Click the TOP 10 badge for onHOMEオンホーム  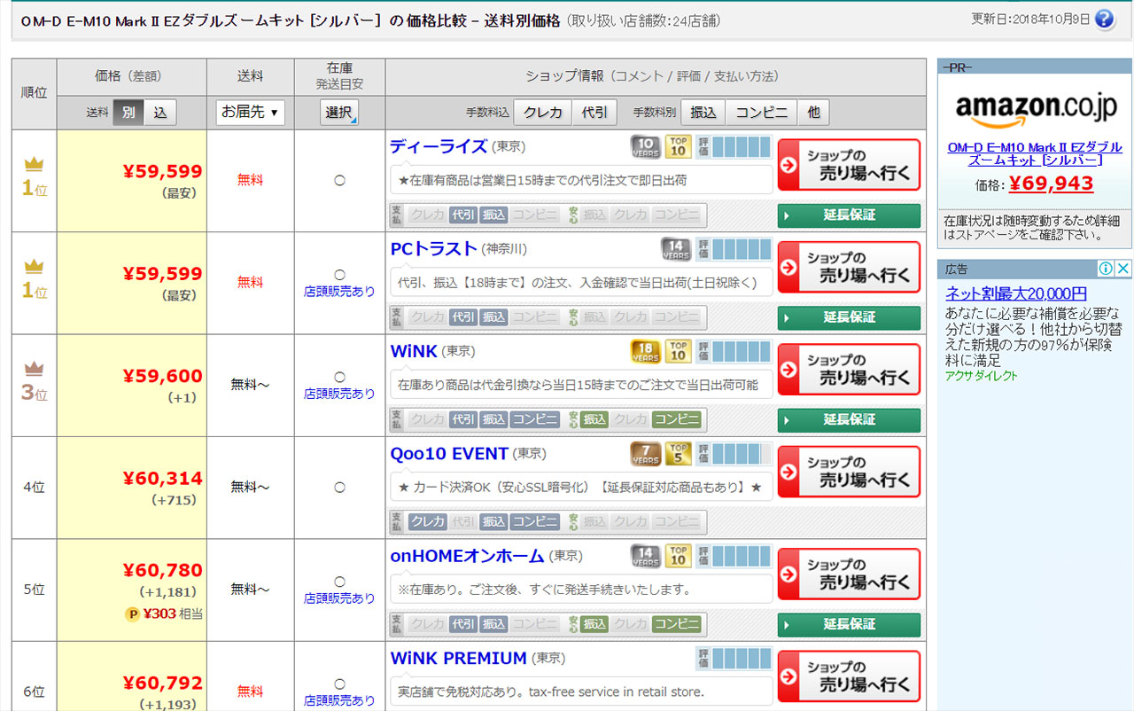[679, 557]
